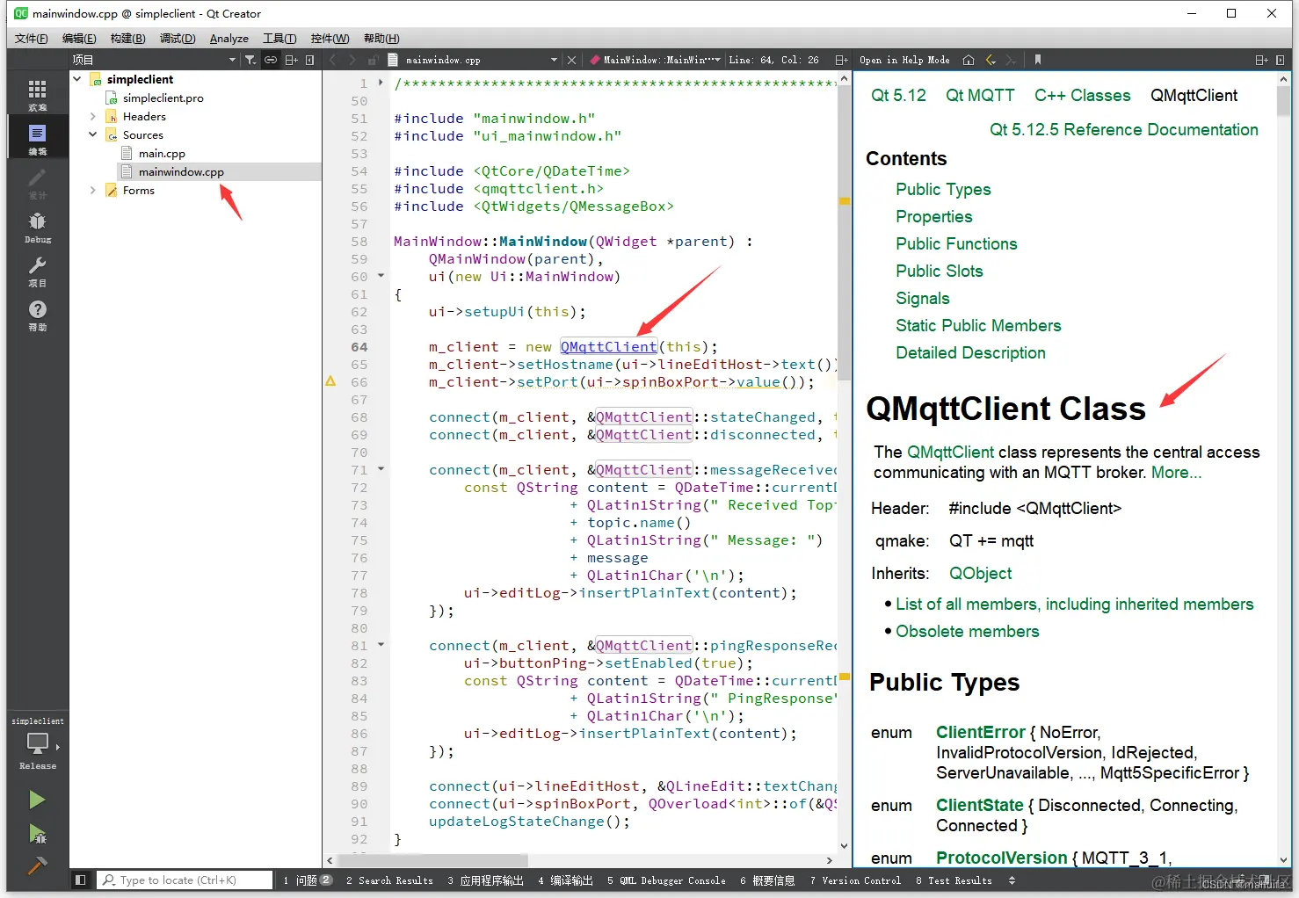Show the Search Results pane
The width and height of the screenshot is (1299, 898).
tap(389, 880)
